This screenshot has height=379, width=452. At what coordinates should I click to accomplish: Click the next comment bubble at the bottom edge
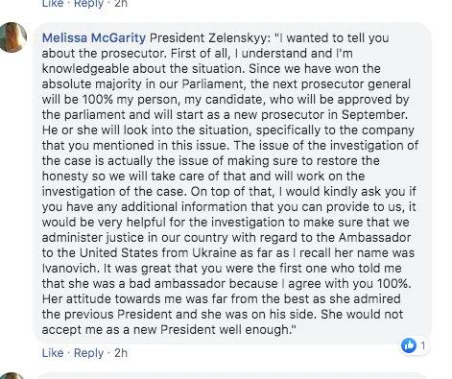click(232, 376)
